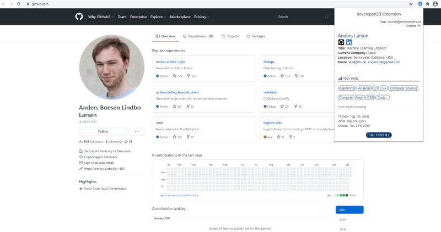This screenshot has width=441, height=232.
Task: Click the Algorithms skill tag
Action: coord(347,88)
